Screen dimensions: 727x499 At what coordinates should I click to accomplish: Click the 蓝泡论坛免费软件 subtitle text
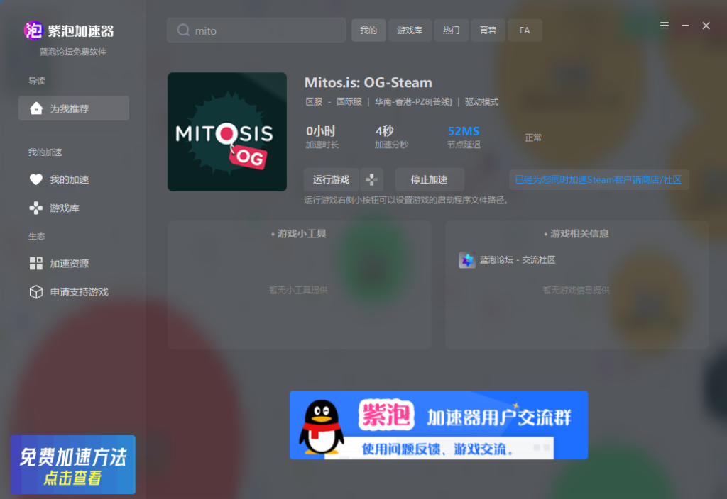click(73, 52)
